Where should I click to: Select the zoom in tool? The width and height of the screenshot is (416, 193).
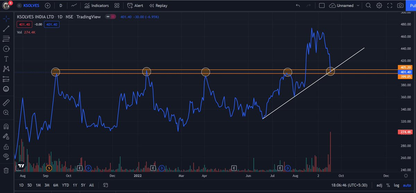(x=6, y=113)
